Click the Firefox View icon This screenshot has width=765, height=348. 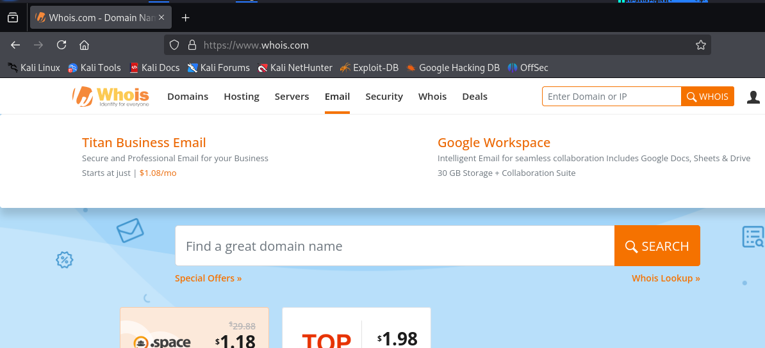[13, 17]
